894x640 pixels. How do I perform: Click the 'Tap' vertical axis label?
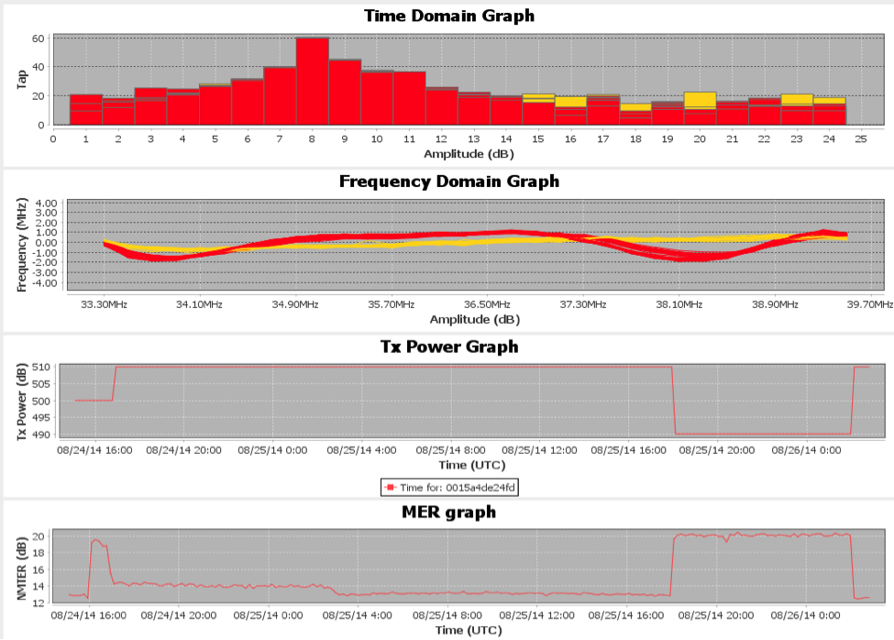pos(21,79)
